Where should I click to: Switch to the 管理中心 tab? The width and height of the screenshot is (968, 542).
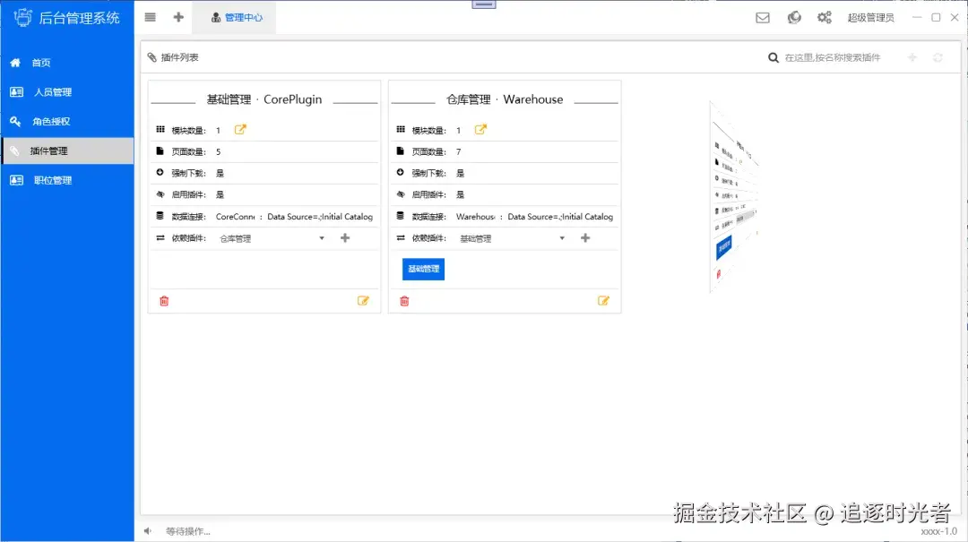coord(235,18)
